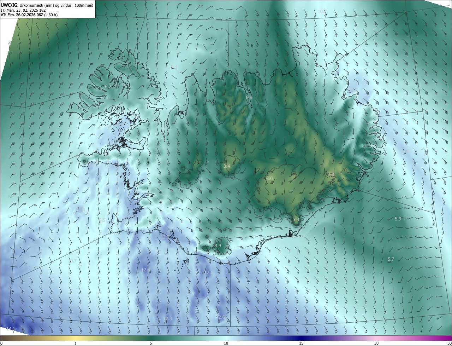Click the 4.9 value label
This screenshot has height=346, width=452.
[218, 246]
